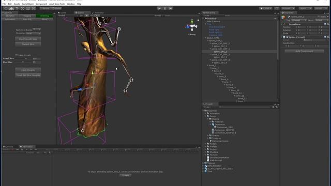
Task: Toggle the Global handle rotation button
Action: pos(56,8)
